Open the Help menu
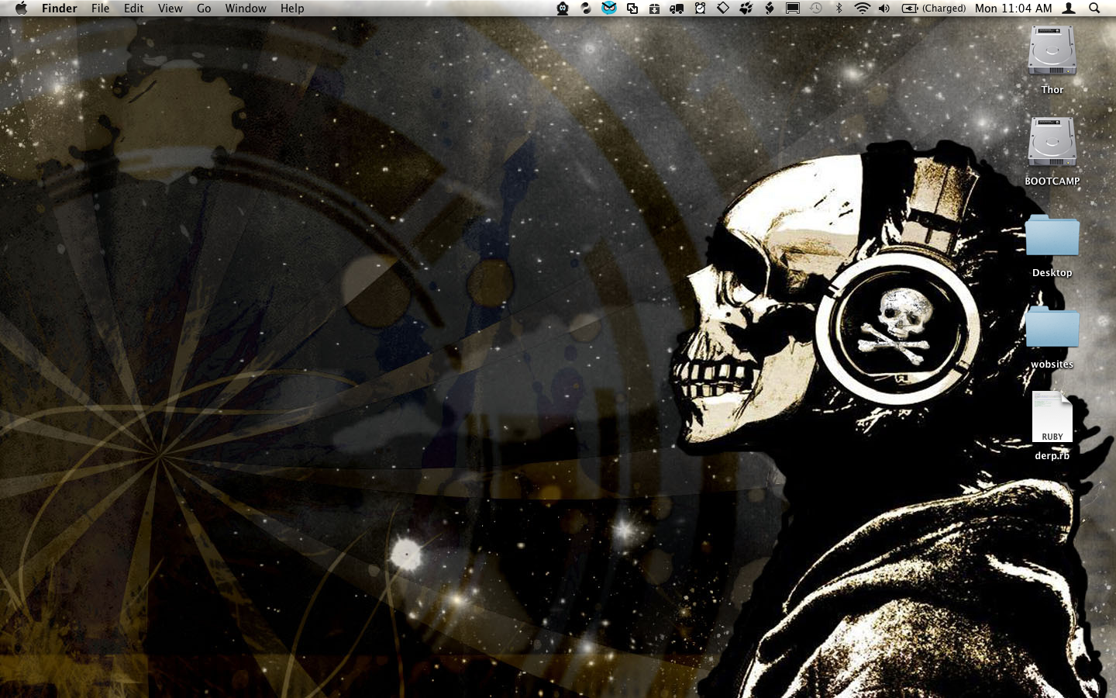The width and height of the screenshot is (1116, 698). (292, 9)
